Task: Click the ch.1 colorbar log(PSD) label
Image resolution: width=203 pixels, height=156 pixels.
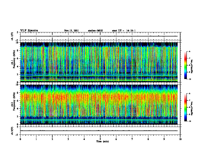Action: tap(192, 67)
